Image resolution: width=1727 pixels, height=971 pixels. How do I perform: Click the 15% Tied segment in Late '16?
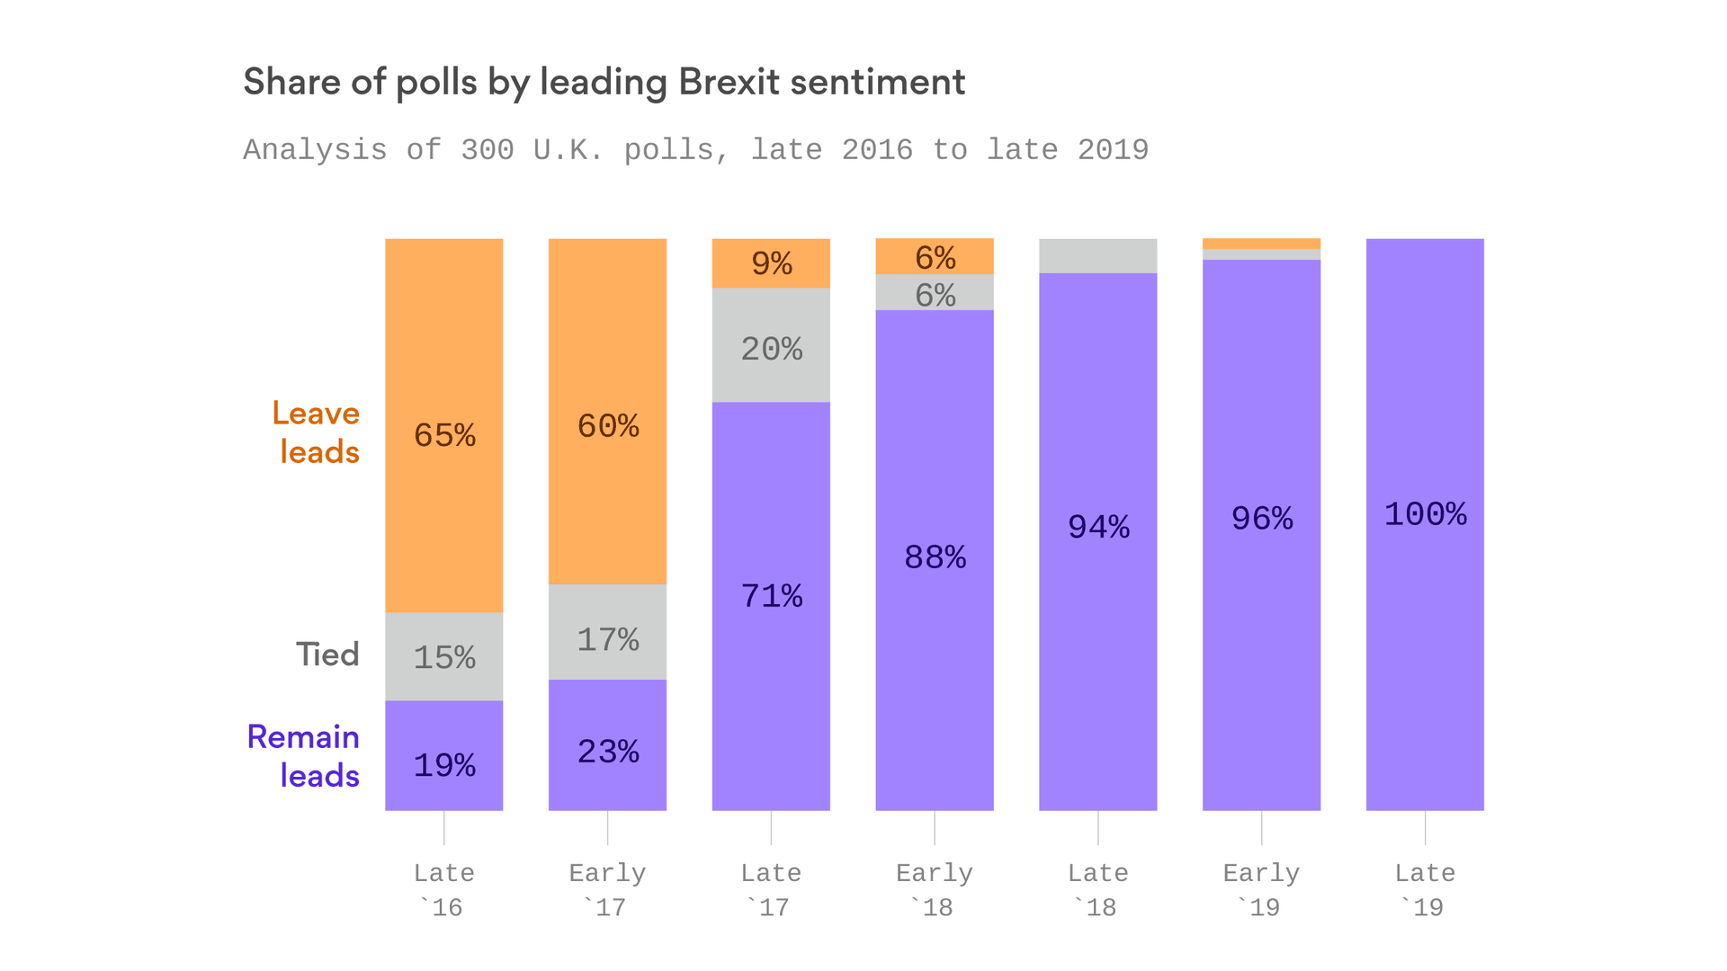[x=443, y=656]
